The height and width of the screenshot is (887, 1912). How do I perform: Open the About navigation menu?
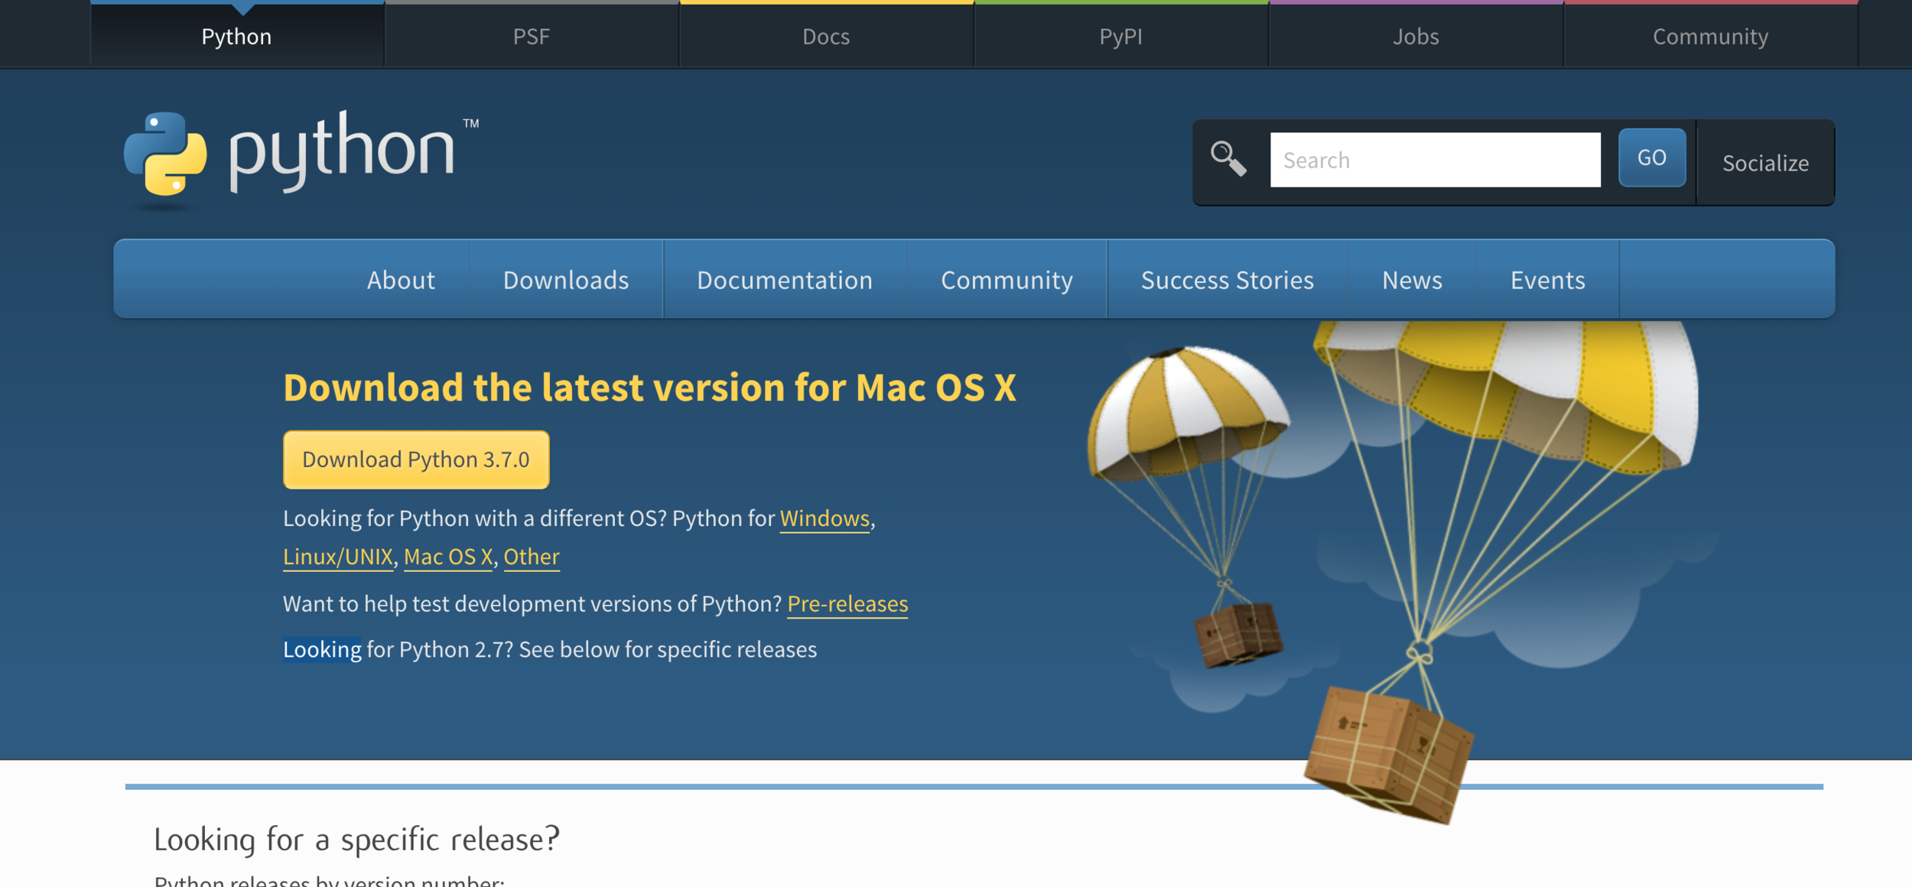pyautogui.click(x=401, y=280)
